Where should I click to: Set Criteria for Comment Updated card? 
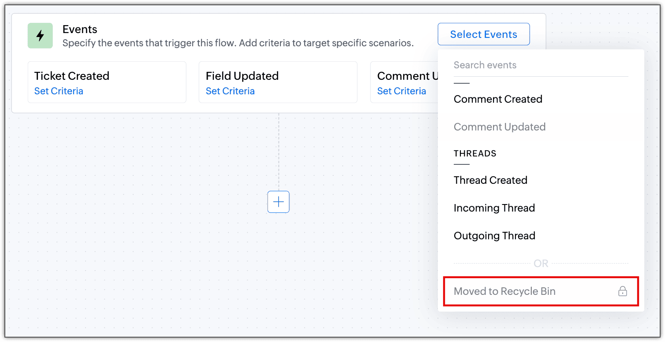(x=401, y=91)
